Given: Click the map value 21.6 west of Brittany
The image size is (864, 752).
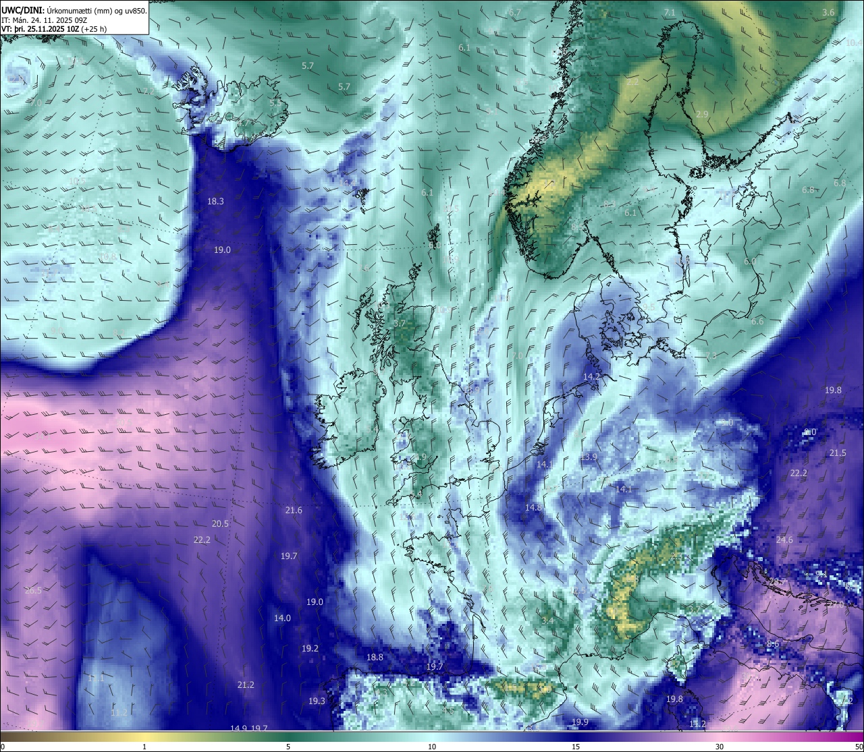Looking at the screenshot, I should (x=294, y=510).
